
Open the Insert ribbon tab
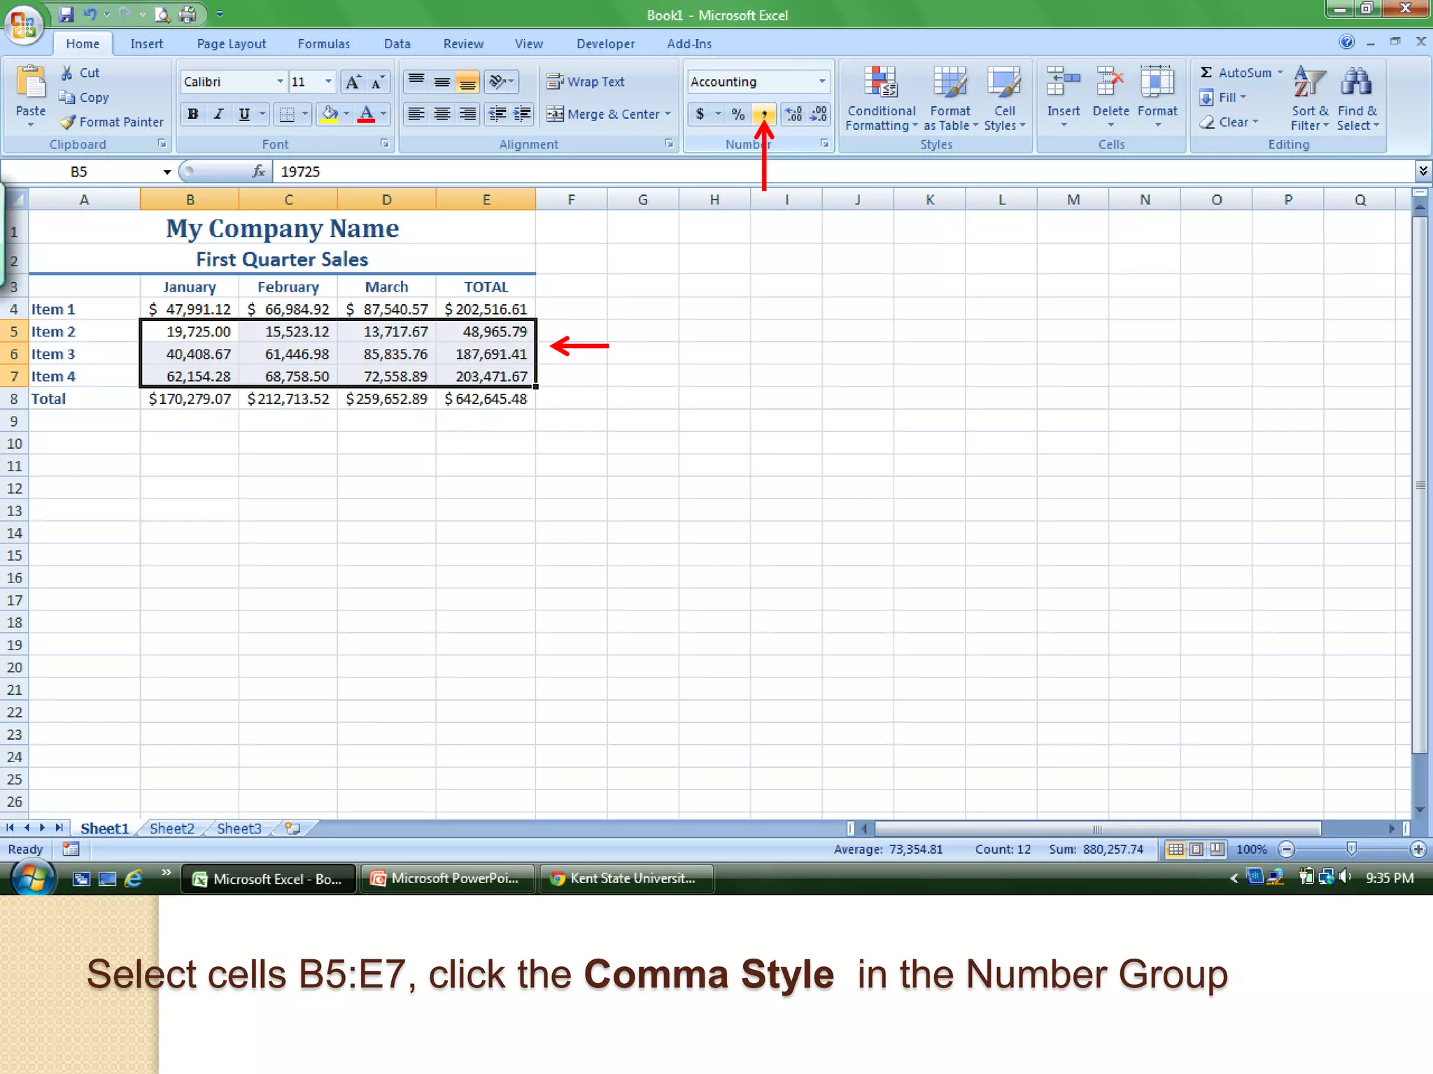[146, 43]
